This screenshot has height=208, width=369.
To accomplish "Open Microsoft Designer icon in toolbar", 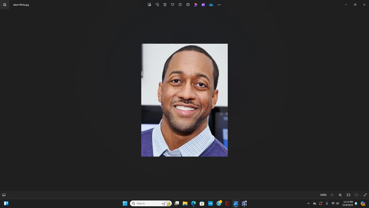I will (x=196, y=5).
